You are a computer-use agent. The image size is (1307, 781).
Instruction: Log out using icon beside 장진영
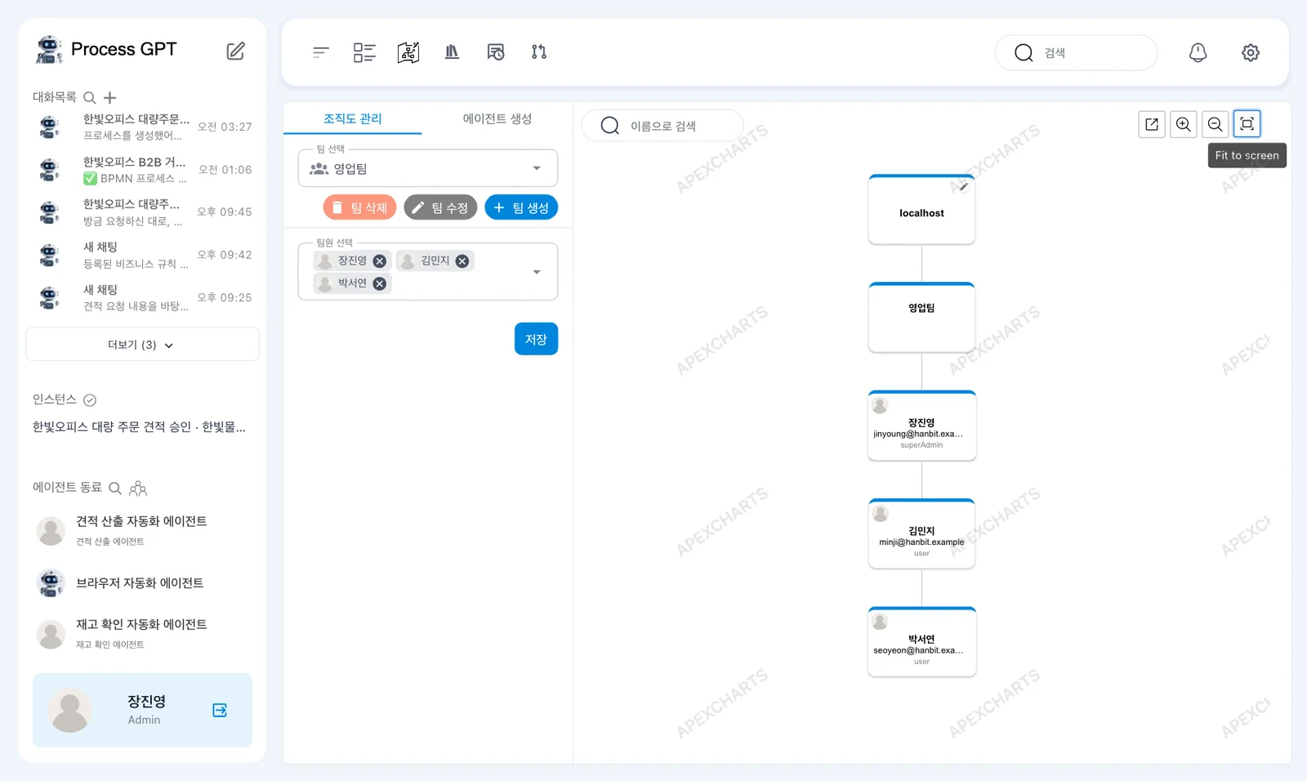pos(220,710)
